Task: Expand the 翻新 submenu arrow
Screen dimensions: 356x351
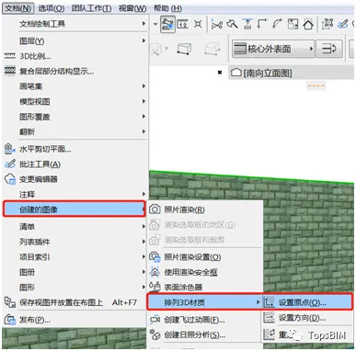Action: point(144,131)
